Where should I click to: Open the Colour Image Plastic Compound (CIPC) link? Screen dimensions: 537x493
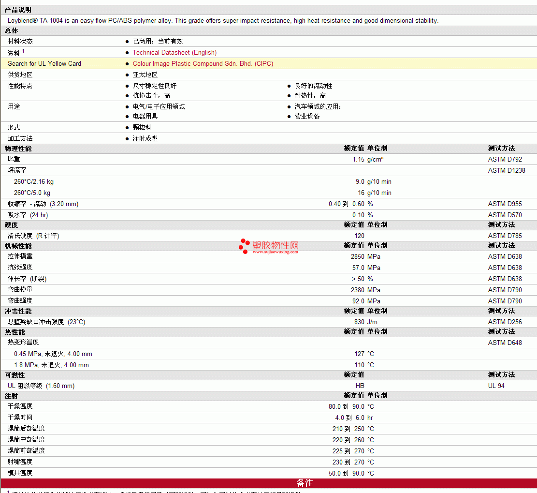coord(203,64)
